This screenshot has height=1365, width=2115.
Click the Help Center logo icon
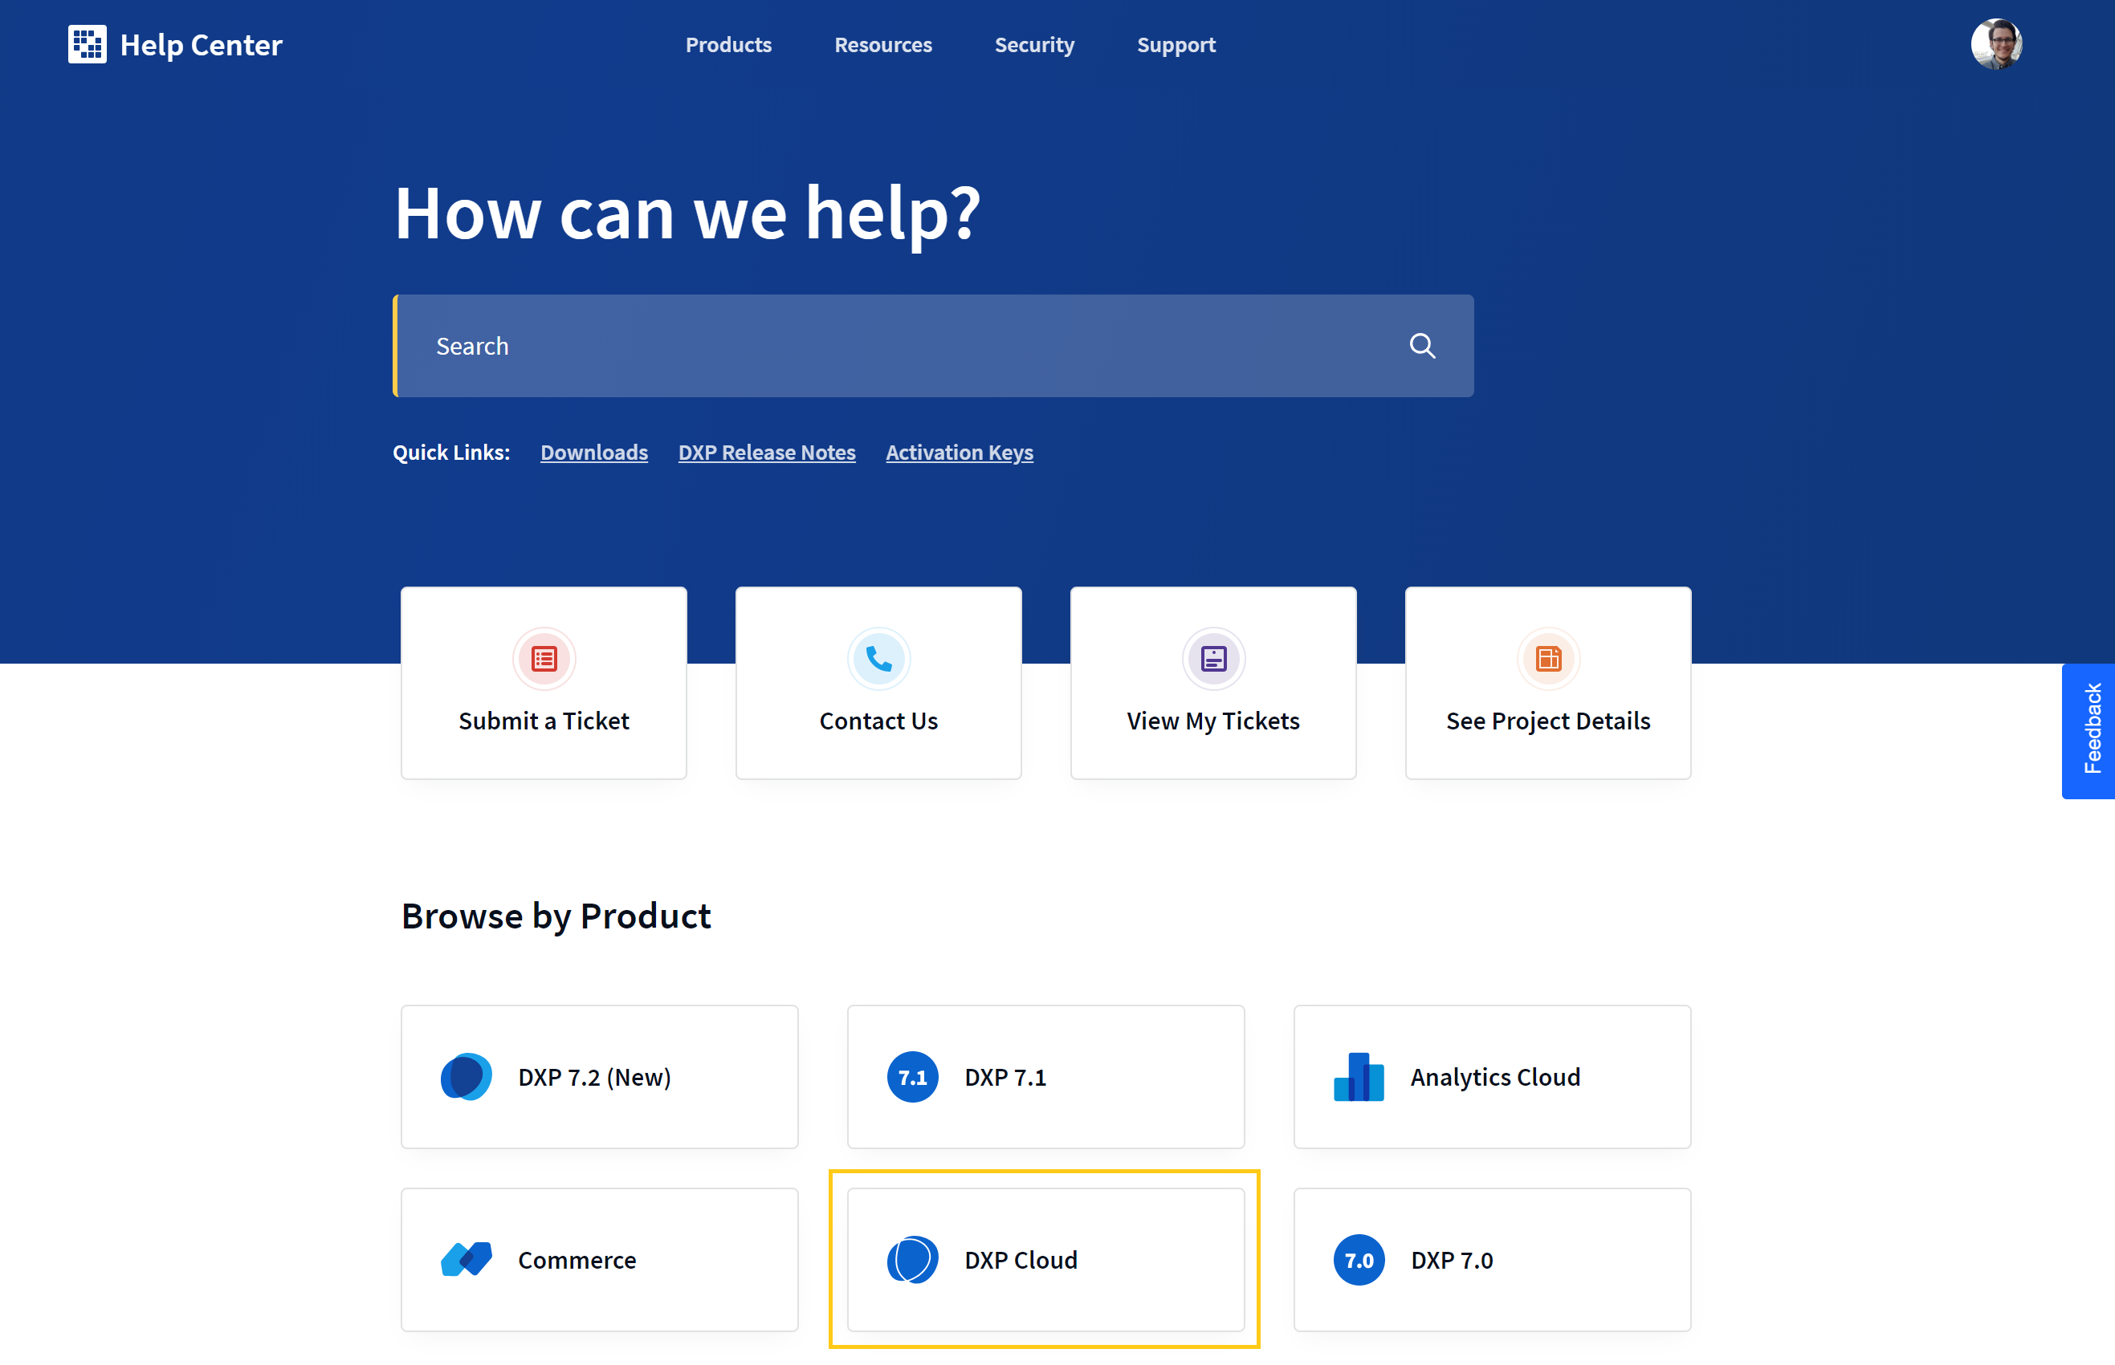coord(84,43)
